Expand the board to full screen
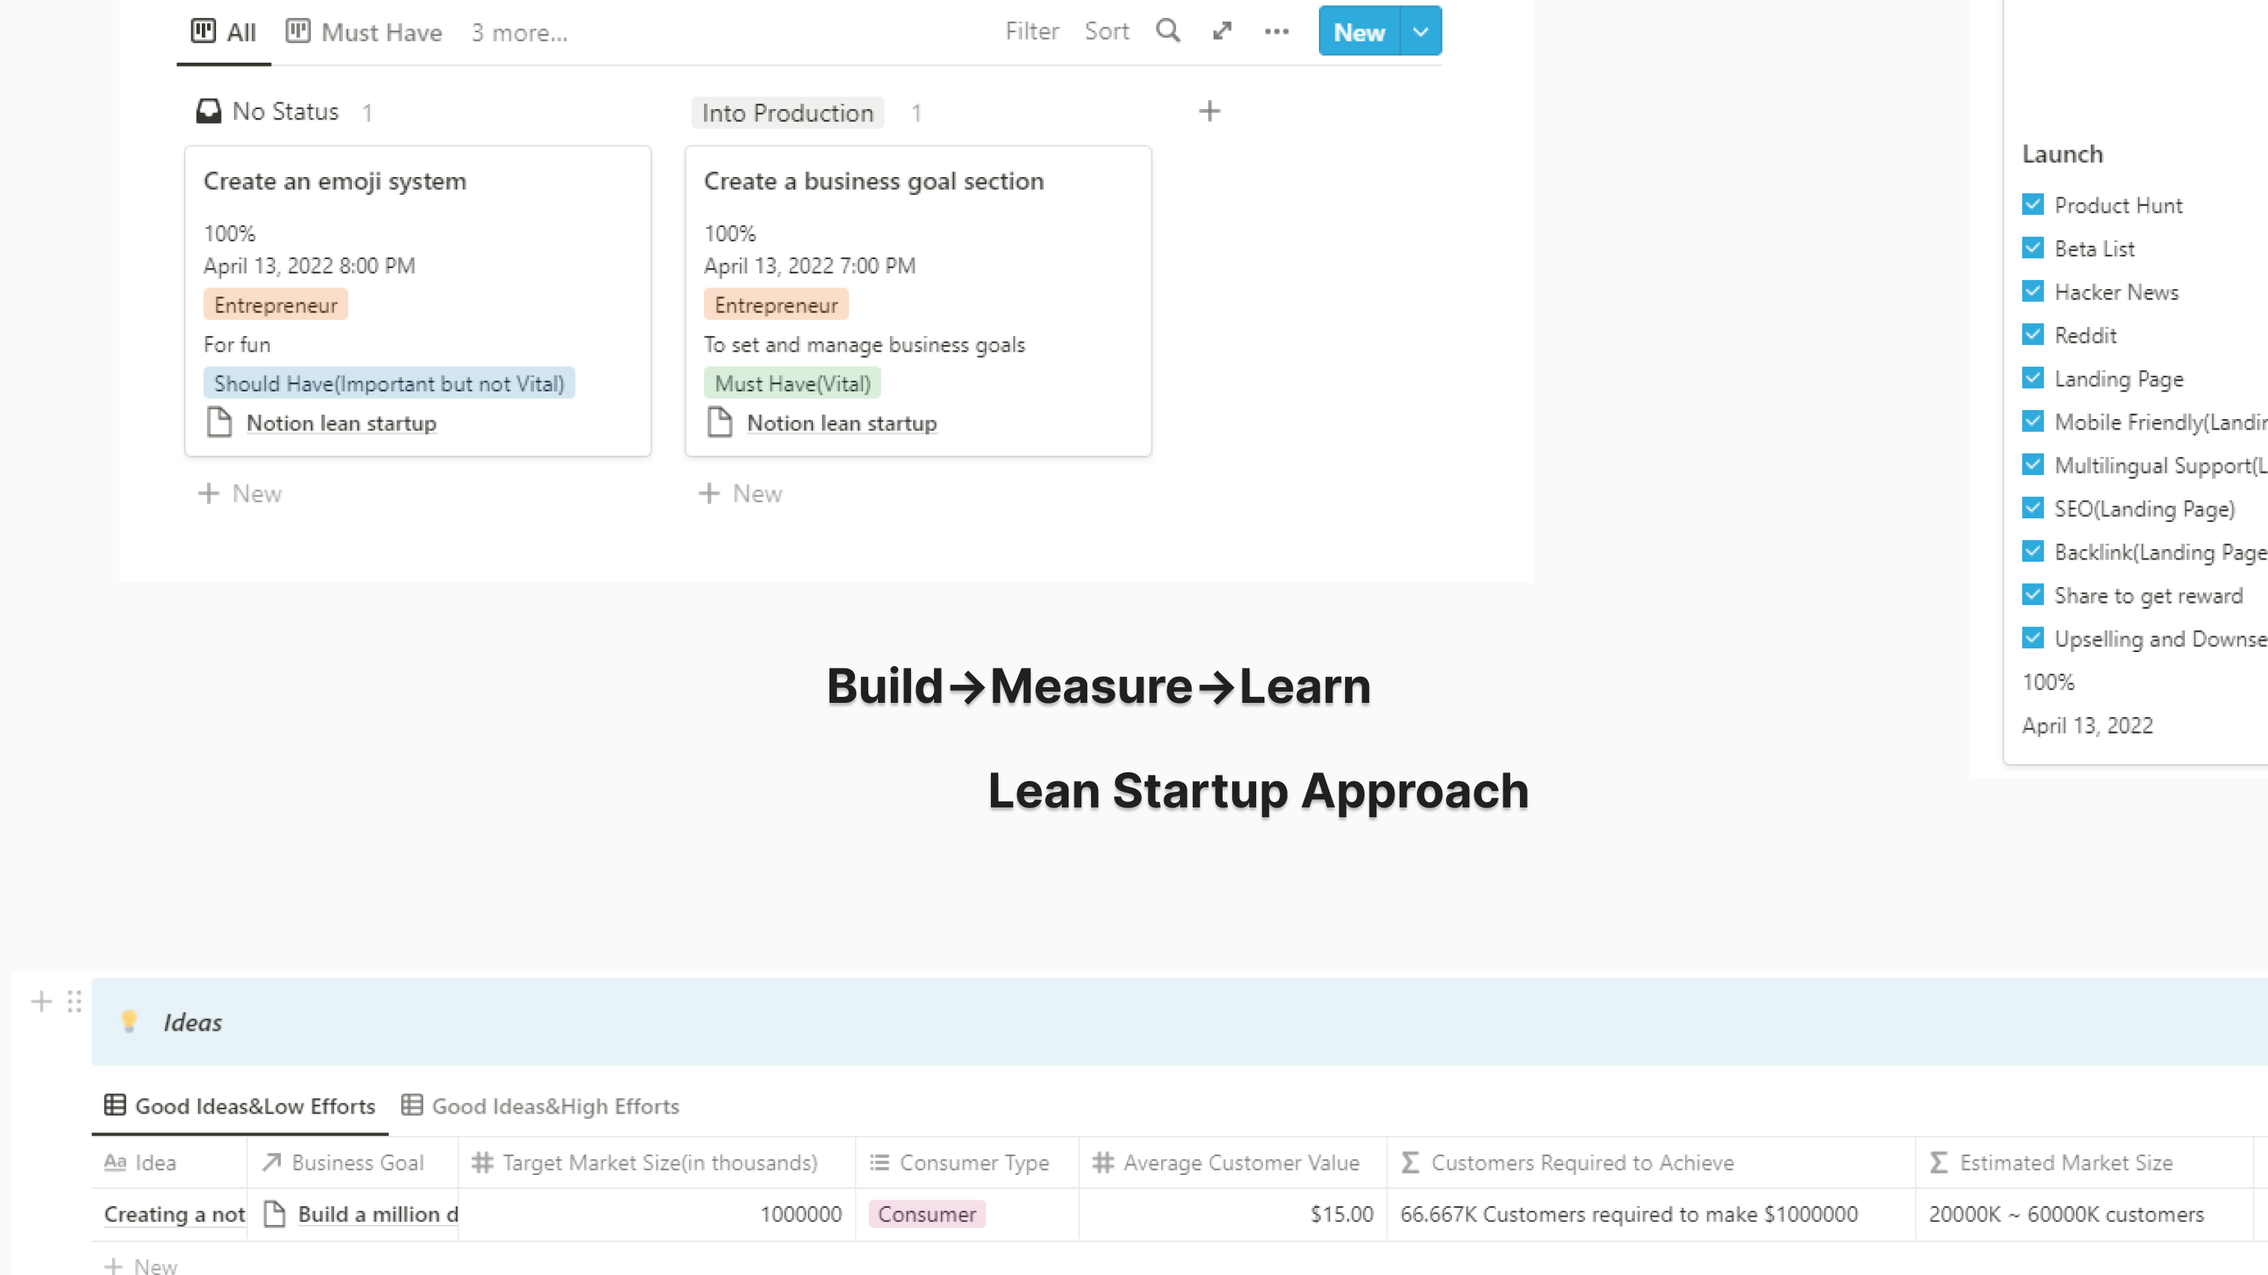 point(1222,31)
